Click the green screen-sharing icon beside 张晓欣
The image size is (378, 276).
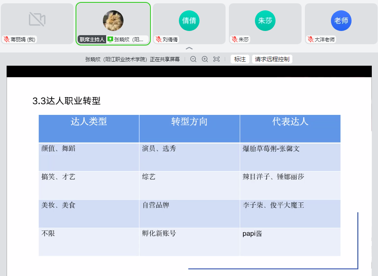110,39
